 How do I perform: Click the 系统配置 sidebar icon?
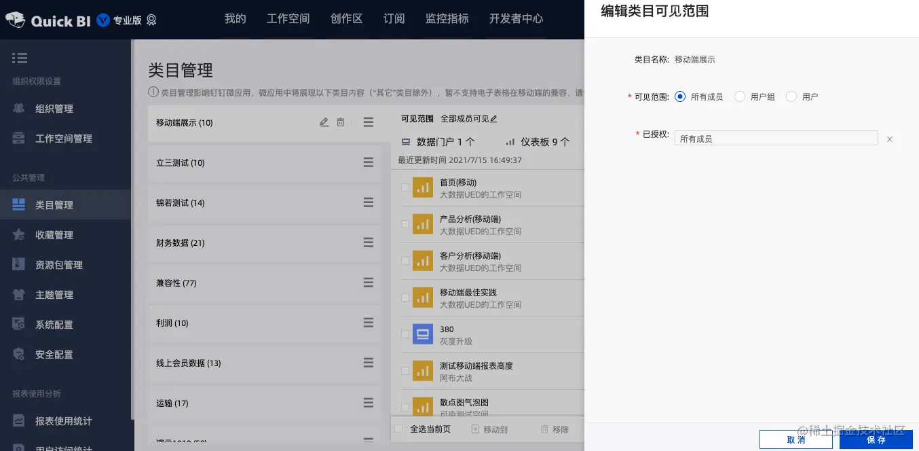click(x=19, y=324)
